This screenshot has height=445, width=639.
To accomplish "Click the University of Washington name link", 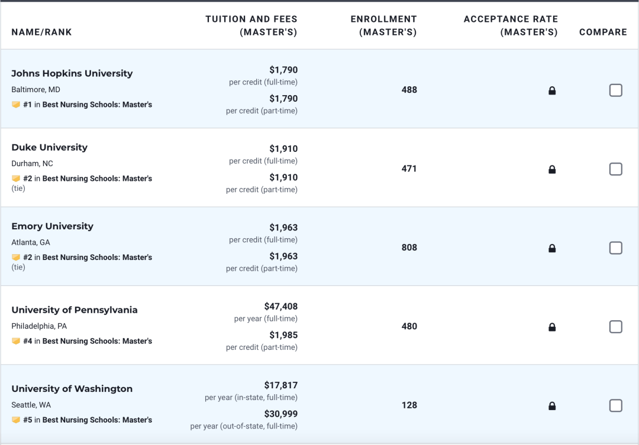I will (72, 389).
